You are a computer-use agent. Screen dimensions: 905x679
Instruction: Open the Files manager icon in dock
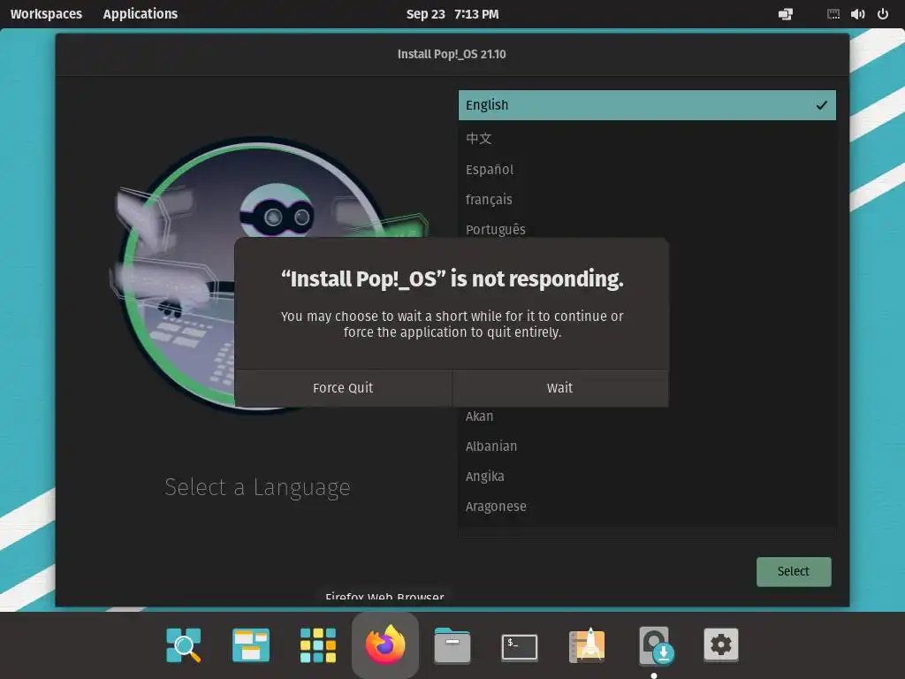pyautogui.click(x=452, y=645)
